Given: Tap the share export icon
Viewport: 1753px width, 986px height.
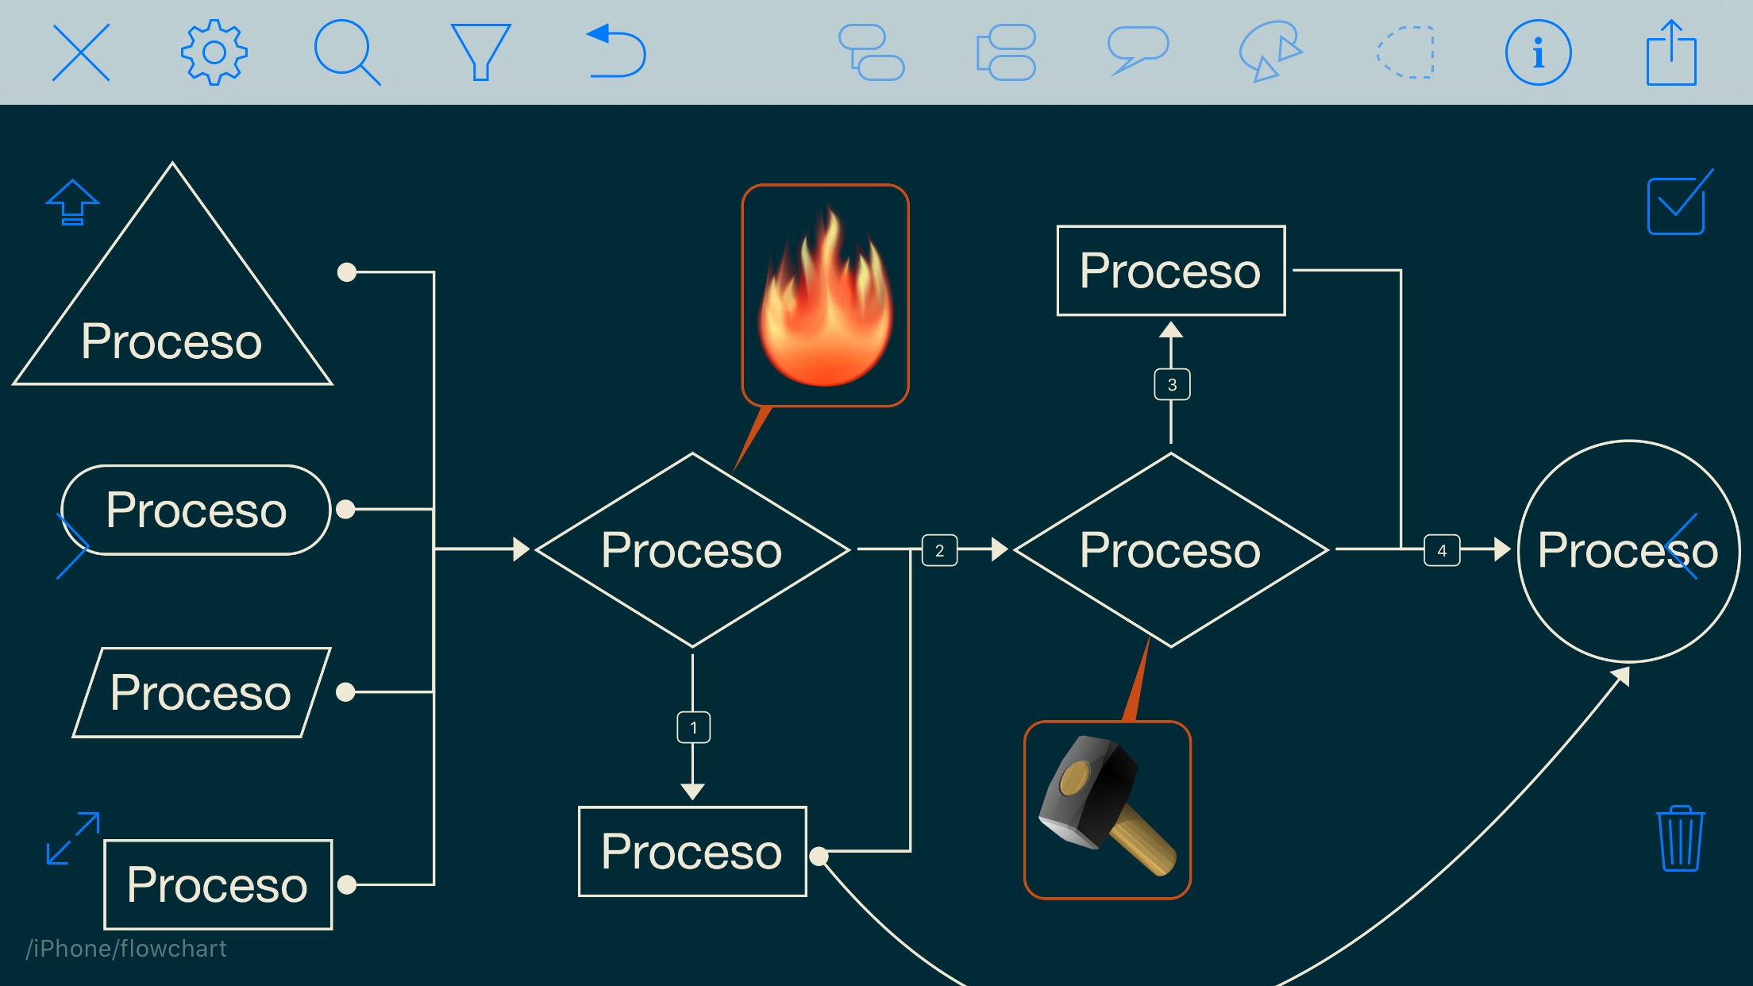Looking at the screenshot, I should (x=1671, y=52).
